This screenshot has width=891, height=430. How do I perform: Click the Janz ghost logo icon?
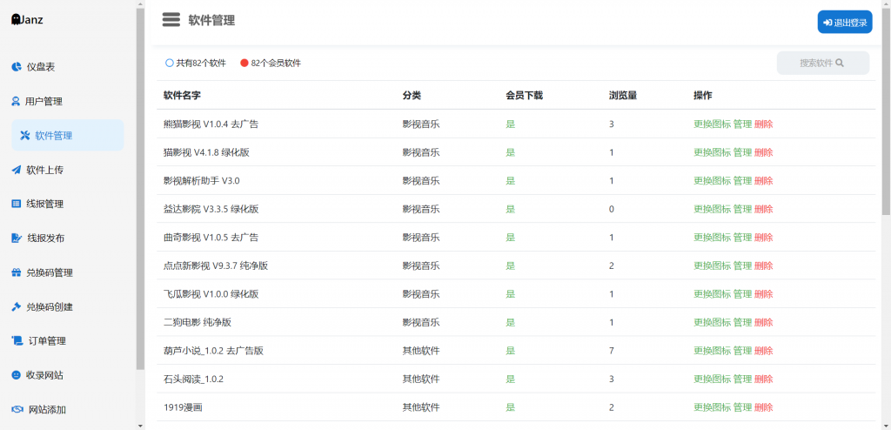point(16,20)
